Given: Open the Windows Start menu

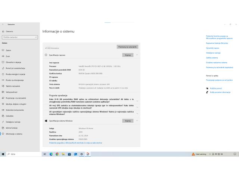Looking at the screenshot, I should click(x=3, y=154).
